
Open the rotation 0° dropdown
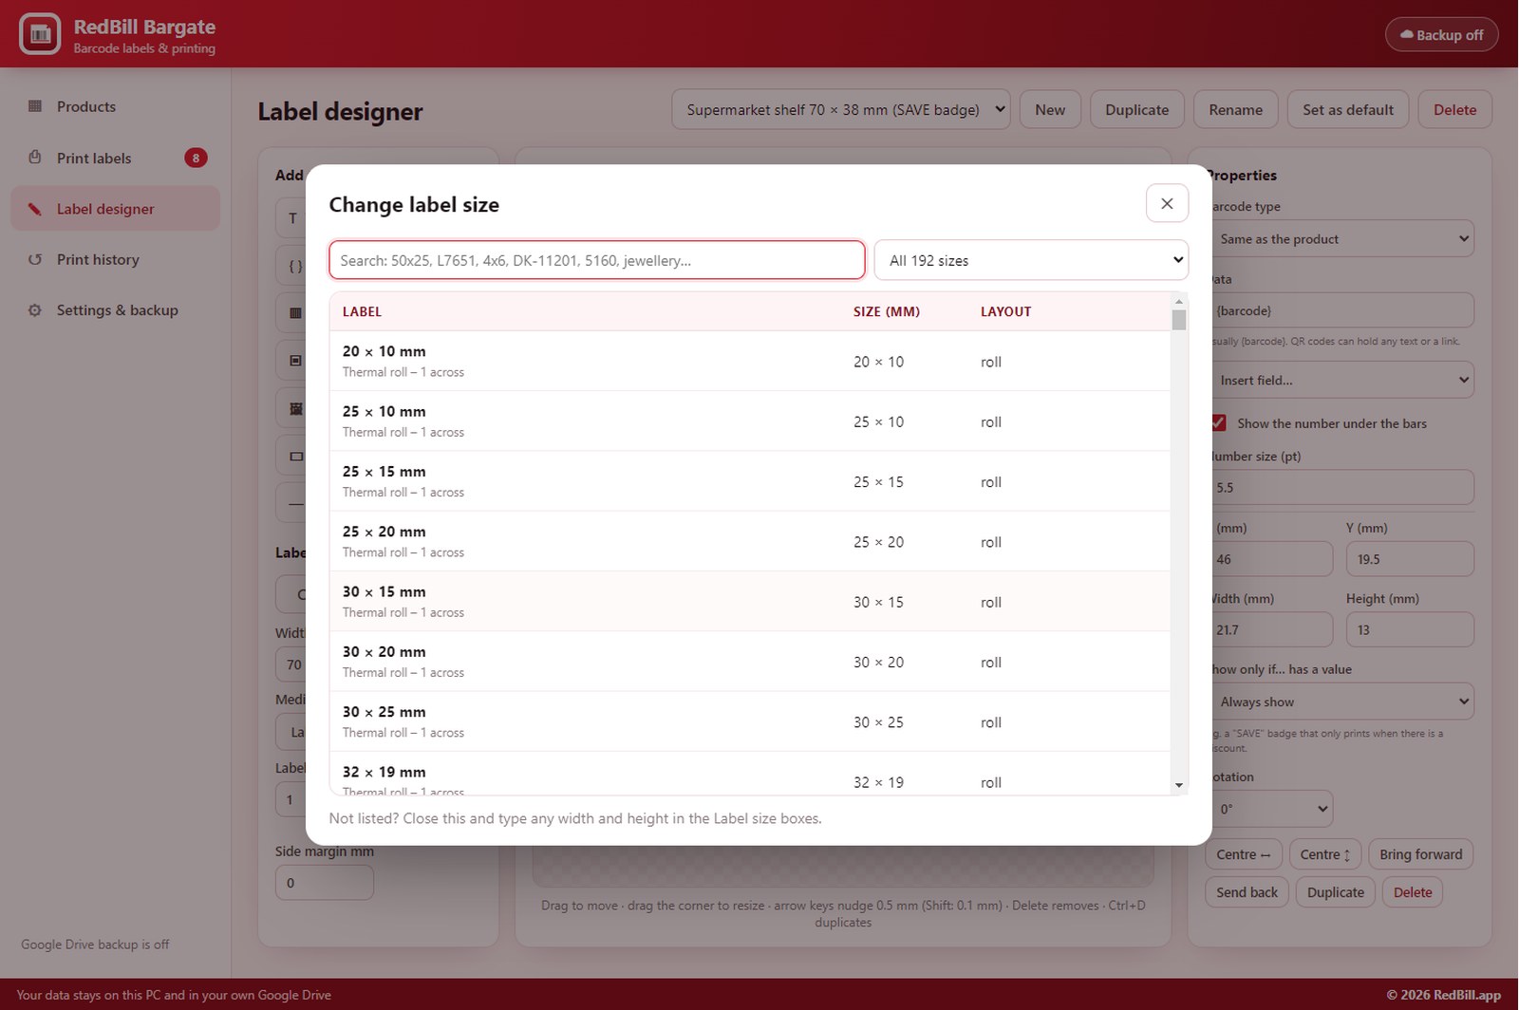(x=1271, y=809)
